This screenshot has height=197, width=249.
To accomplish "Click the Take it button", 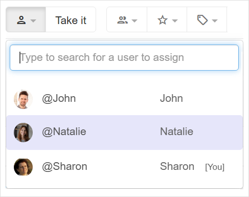I will tap(71, 19).
